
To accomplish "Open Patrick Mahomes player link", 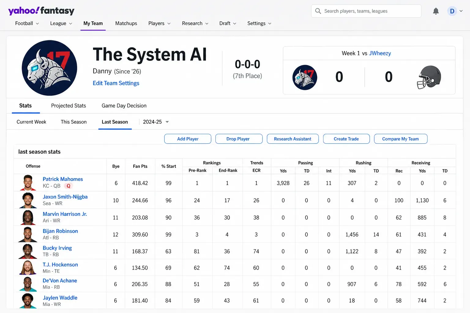I will pyautogui.click(x=63, y=179).
